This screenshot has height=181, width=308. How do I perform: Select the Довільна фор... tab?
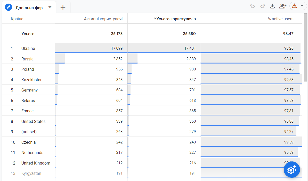30,7
